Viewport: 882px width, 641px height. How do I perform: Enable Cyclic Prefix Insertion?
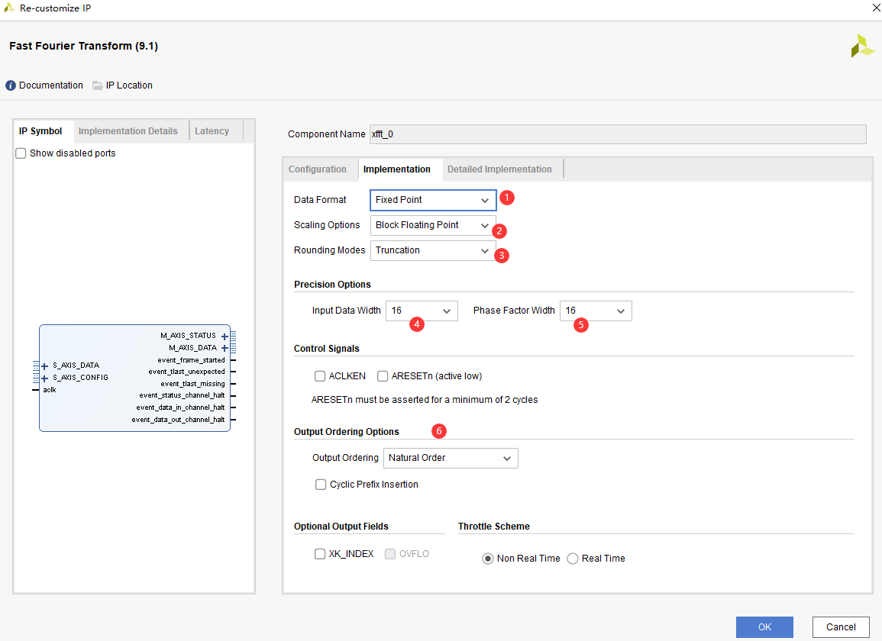(x=321, y=484)
